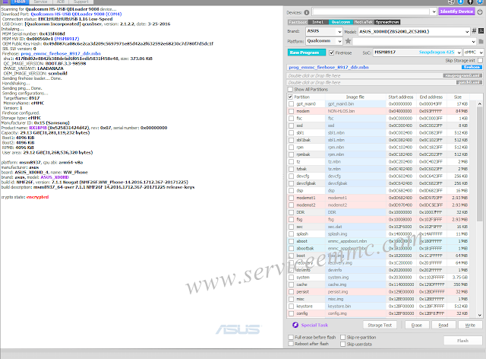Enable Full erase before flash
The image size is (486, 359).
click(291, 337)
